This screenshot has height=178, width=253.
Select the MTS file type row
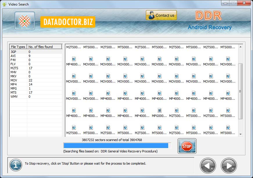pyautogui.click(x=36, y=92)
